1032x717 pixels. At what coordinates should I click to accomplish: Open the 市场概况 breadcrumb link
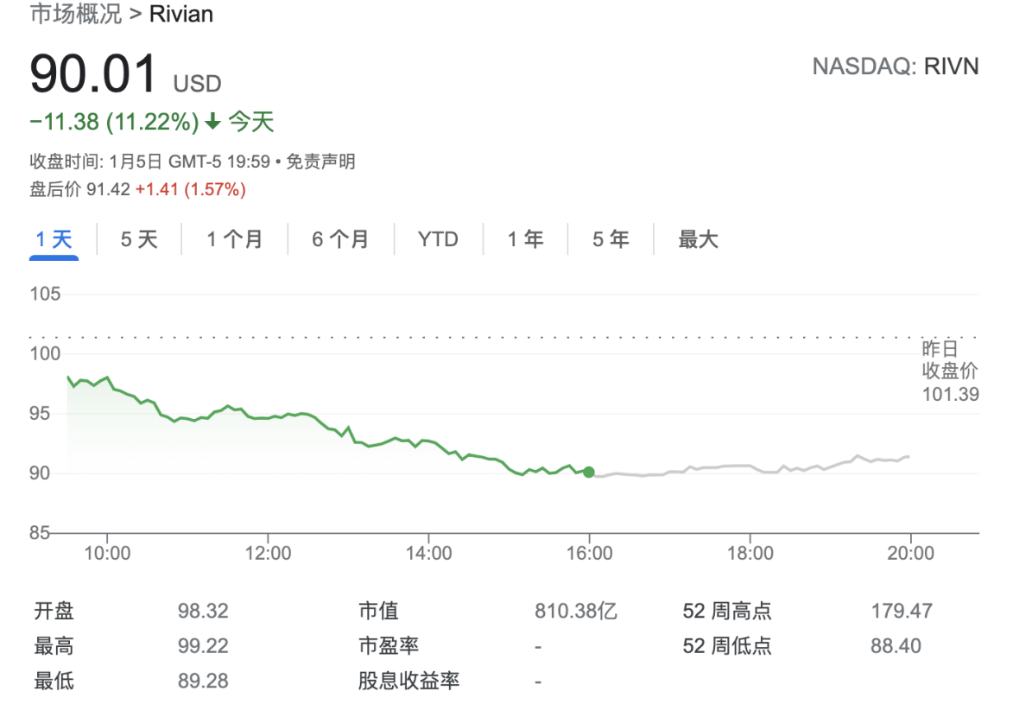click(x=76, y=15)
